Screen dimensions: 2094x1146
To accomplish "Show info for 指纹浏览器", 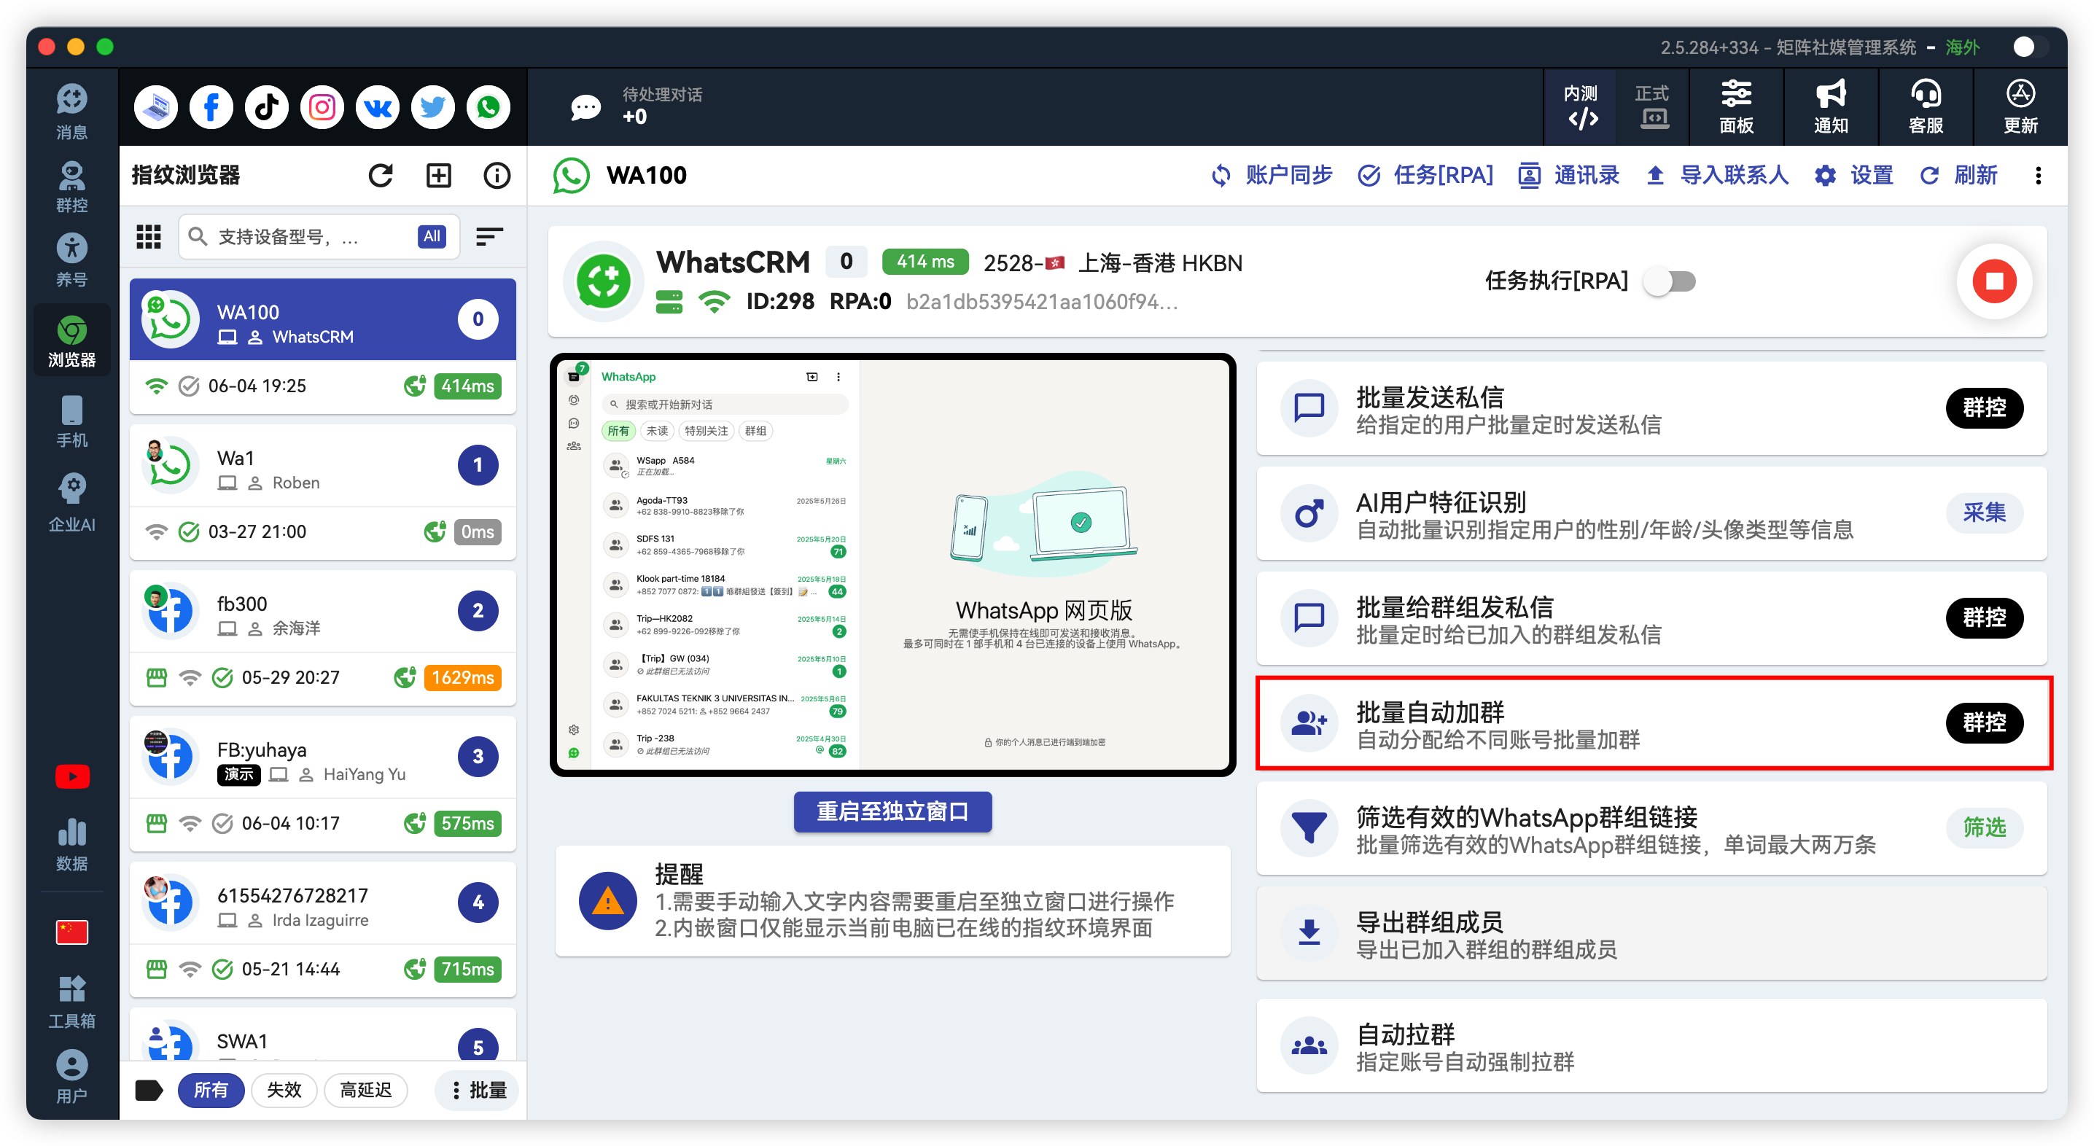I will (497, 175).
